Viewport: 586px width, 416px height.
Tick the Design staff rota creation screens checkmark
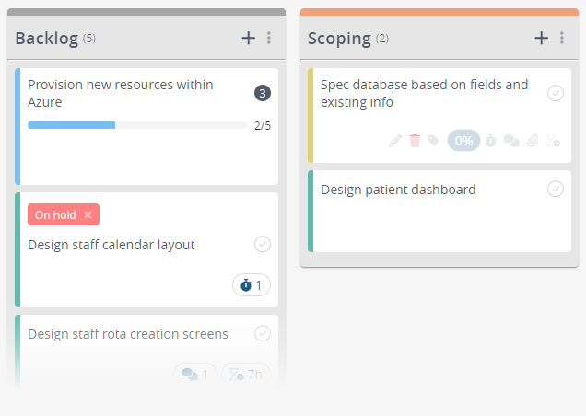coord(263,333)
